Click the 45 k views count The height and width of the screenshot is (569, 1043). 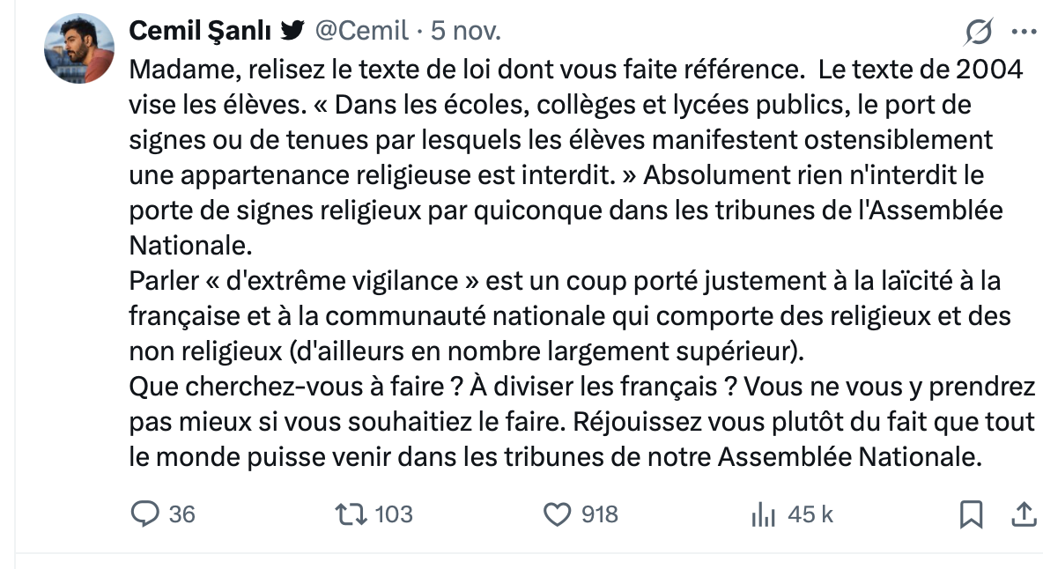pos(810,514)
